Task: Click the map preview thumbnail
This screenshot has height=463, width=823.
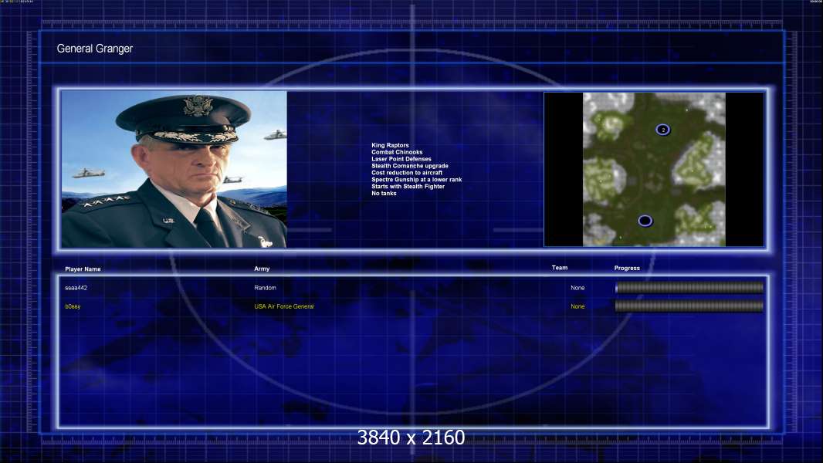Action: (654, 169)
